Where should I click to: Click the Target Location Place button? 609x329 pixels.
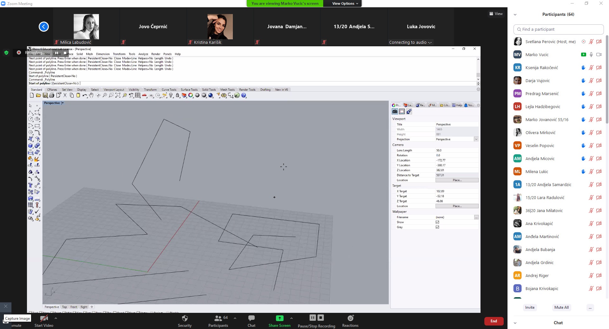(x=457, y=206)
